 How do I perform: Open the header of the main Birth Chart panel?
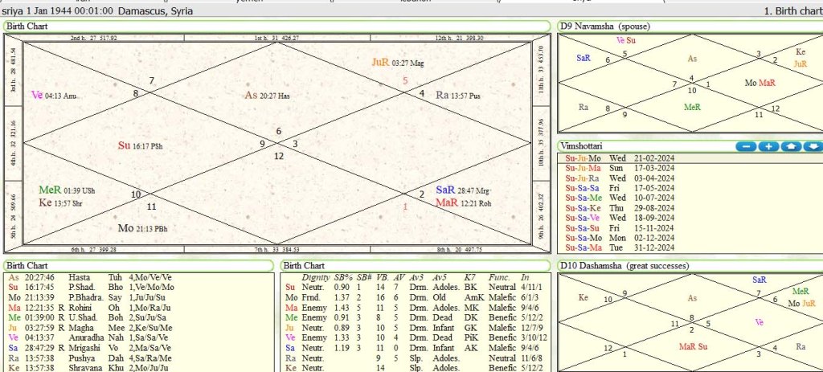tap(28, 27)
